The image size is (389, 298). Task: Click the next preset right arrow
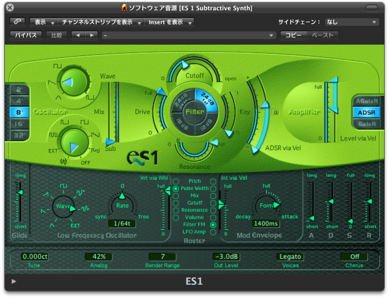coord(91,35)
